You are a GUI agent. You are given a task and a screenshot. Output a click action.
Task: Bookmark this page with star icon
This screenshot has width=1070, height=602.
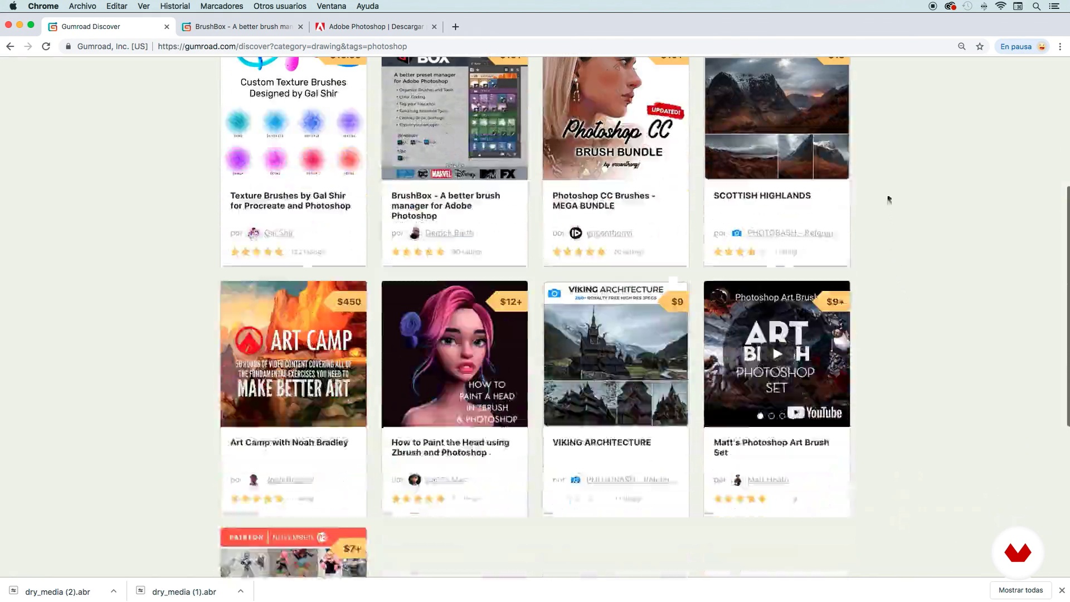pyautogui.click(x=980, y=46)
